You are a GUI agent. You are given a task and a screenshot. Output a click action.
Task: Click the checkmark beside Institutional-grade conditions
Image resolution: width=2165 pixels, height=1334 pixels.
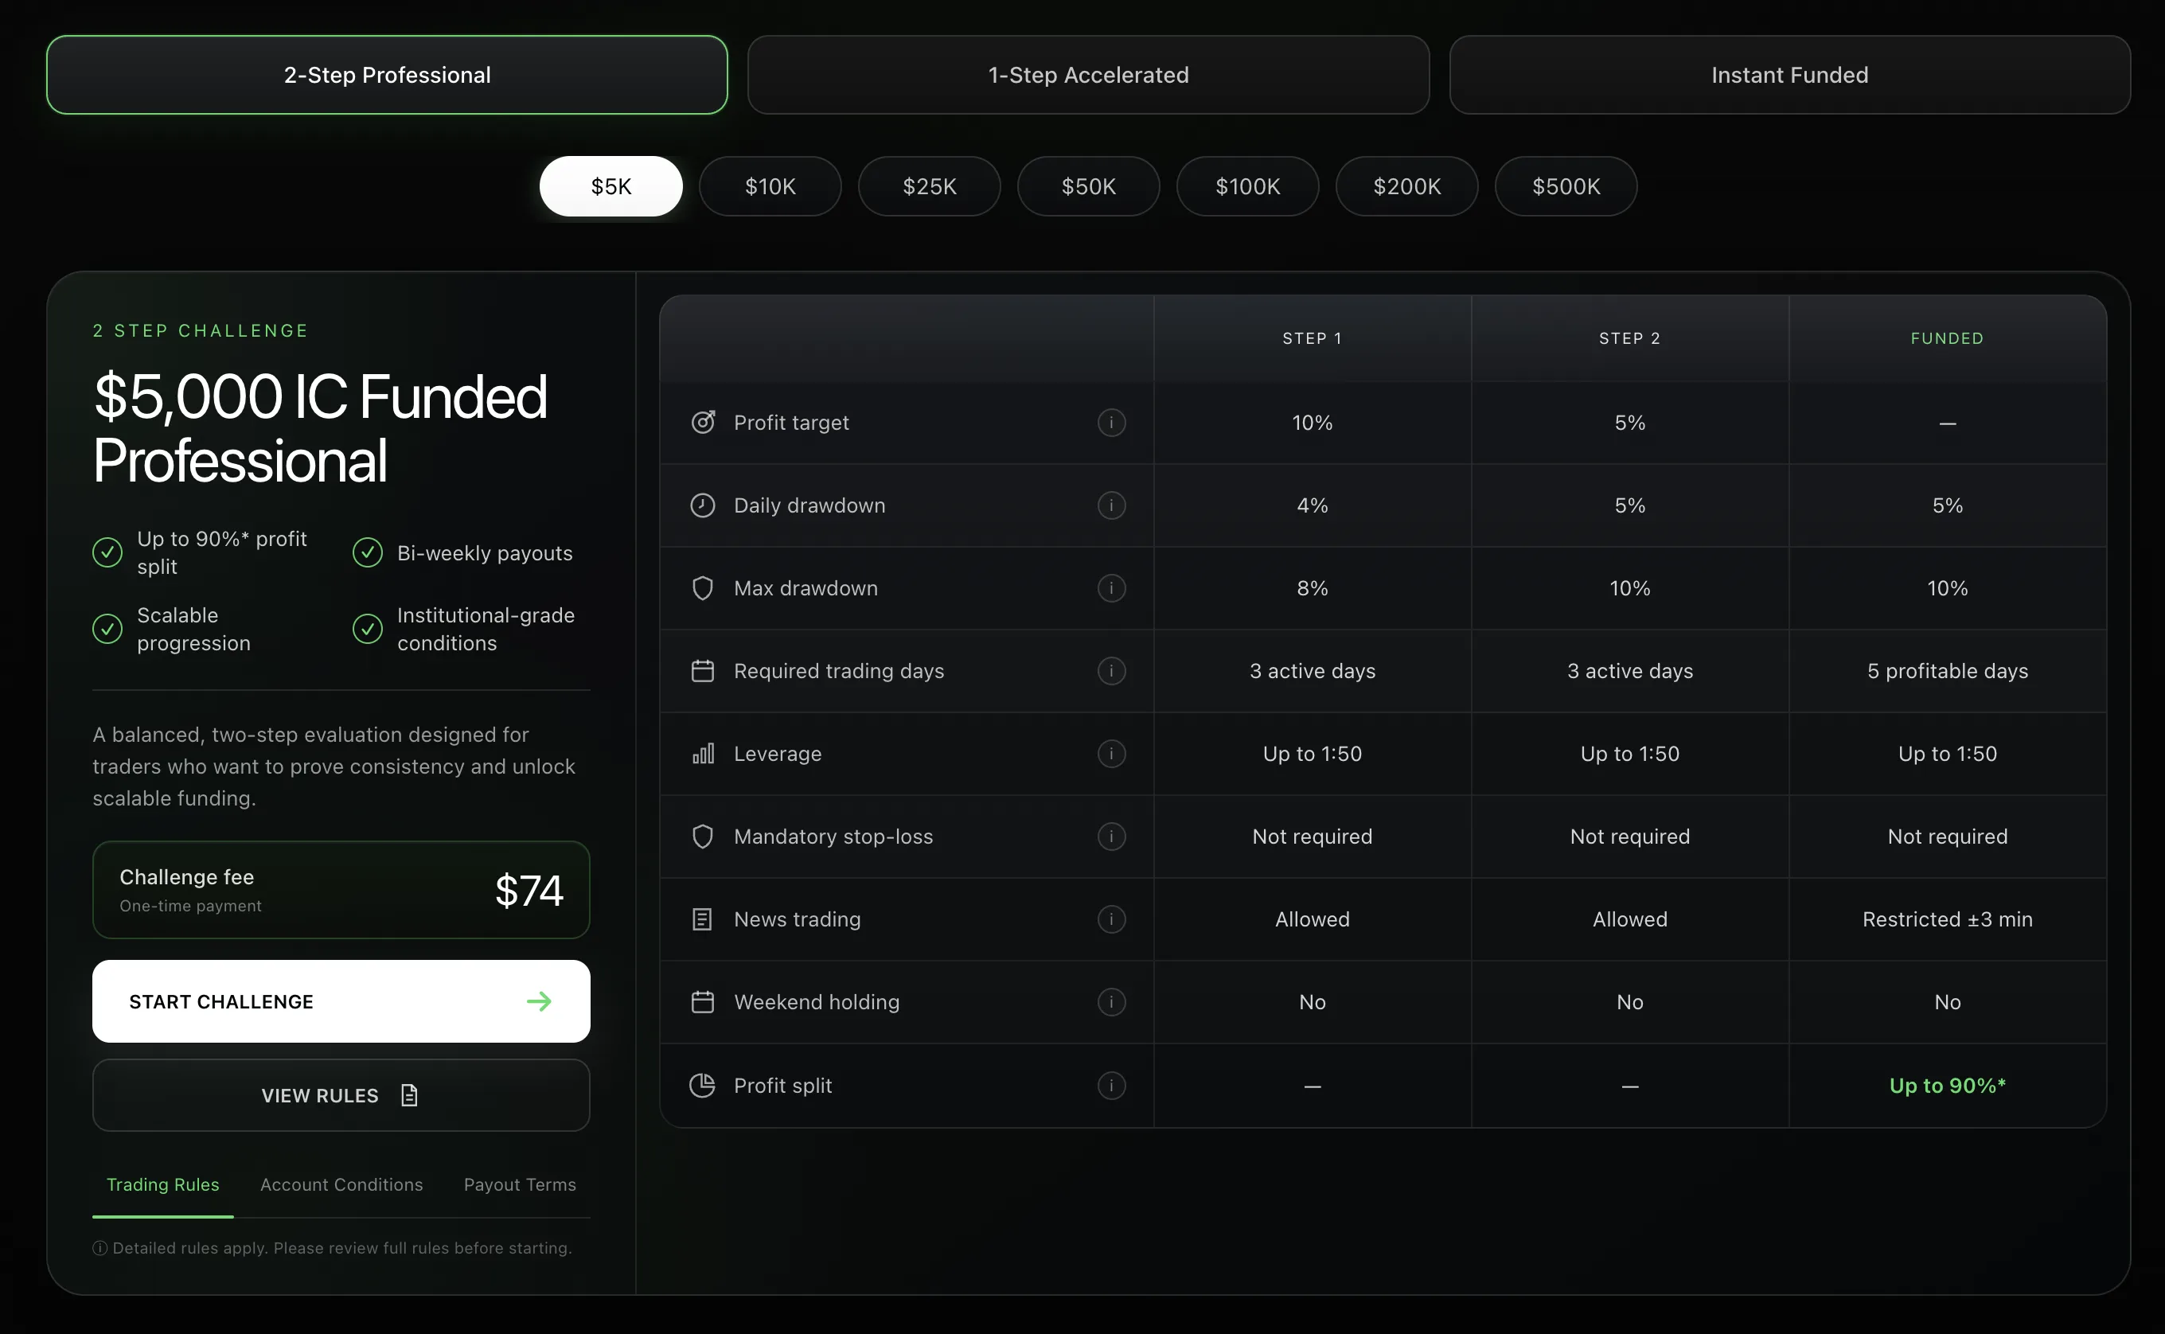(x=367, y=629)
